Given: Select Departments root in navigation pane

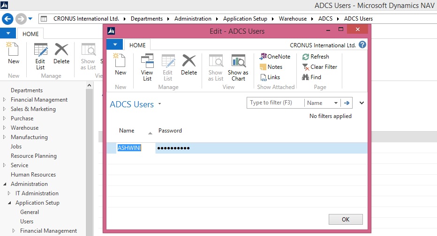Looking at the screenshot, I should [x=27, y=90].
